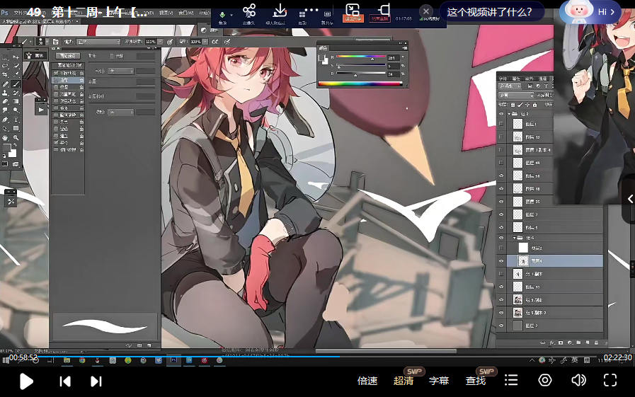Enter fullscreen mode
This screenshot has width=635, height=397.
point(610,381)
